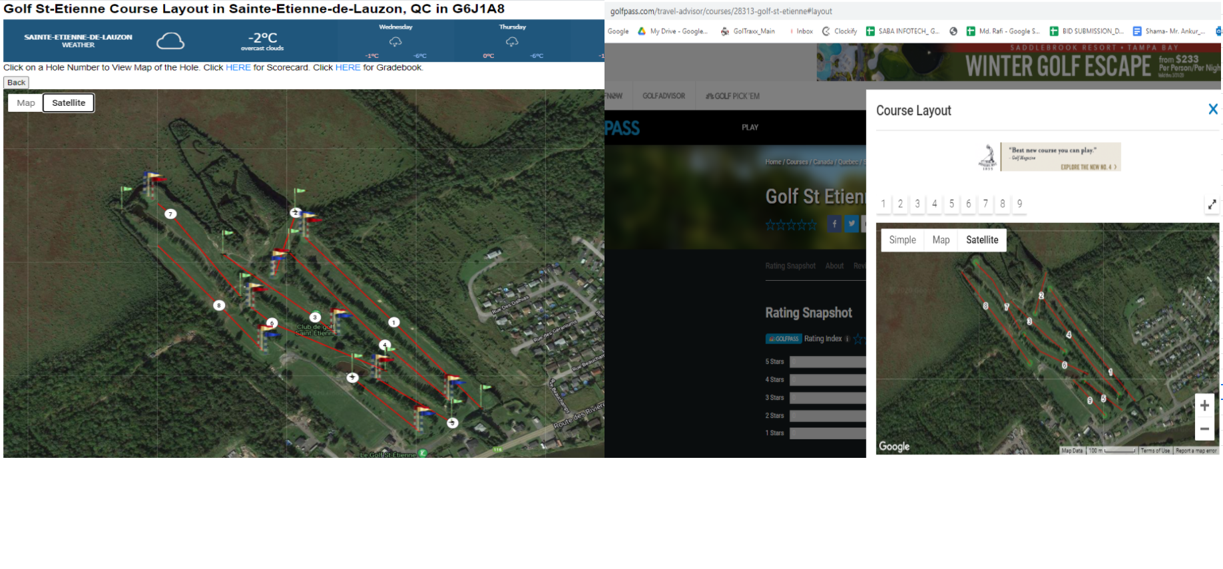Click the Winter Golf Escape banner ad
Image resolution: width=1223 pixels, height=569 pixels.
pyautogui.click(x=1019, y=63)
